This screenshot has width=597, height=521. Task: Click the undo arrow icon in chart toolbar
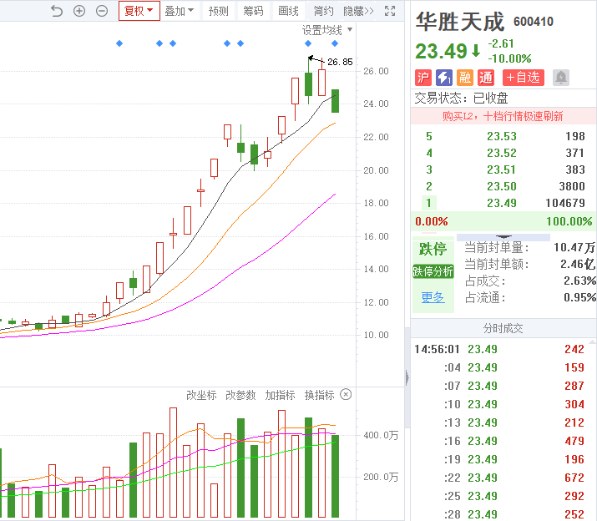click(56, 11)
